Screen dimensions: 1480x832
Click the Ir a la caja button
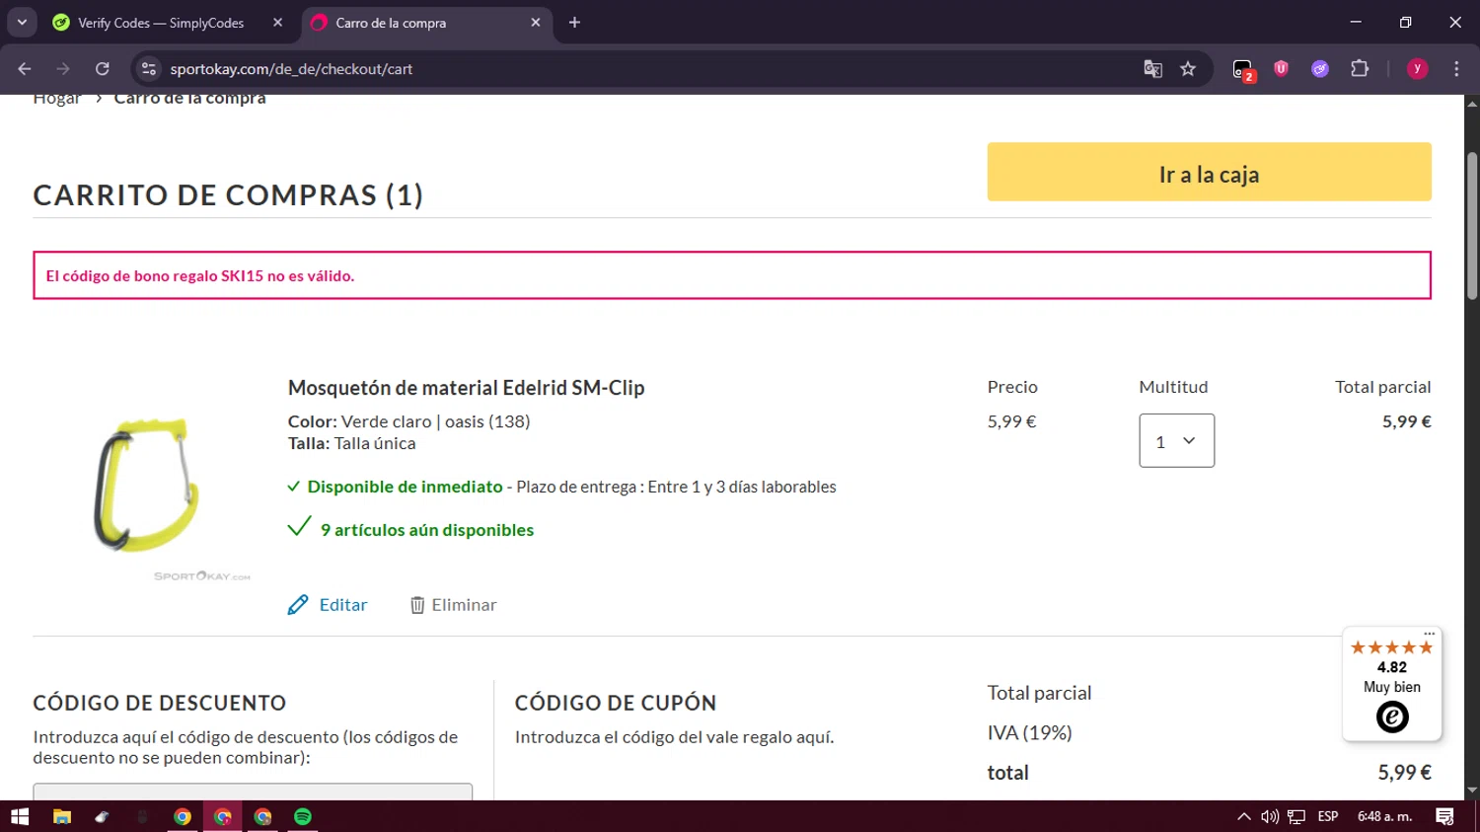(1209, 173)
